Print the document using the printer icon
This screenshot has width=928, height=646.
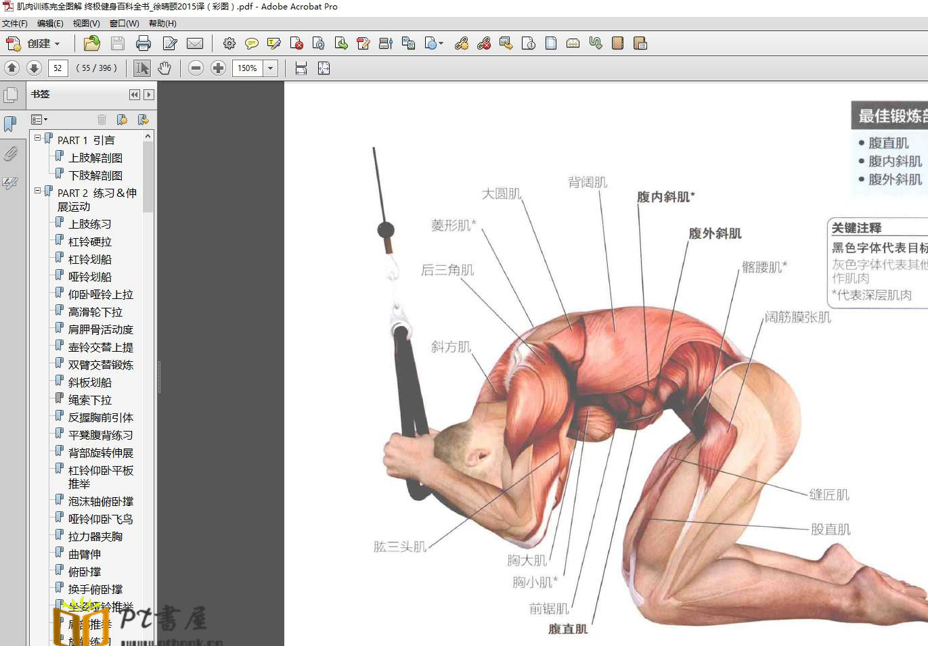coord(143,44)
